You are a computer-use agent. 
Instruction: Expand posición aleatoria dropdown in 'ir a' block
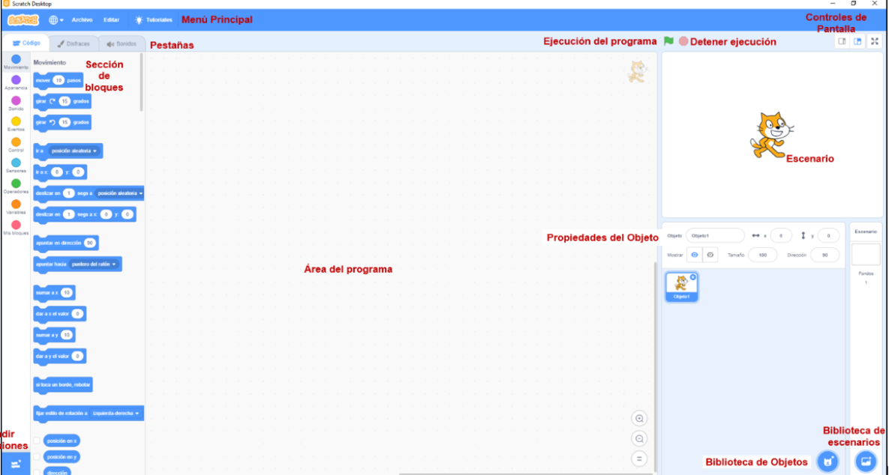click(74, 151)
